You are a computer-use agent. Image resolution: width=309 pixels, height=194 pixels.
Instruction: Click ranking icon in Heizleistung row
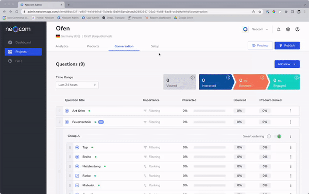coord(145,166)
